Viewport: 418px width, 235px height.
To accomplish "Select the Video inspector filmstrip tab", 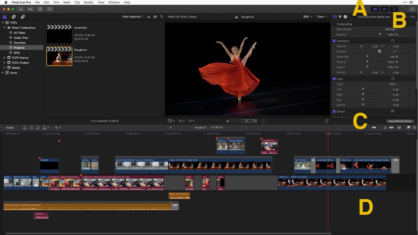I will coord(335,17).
